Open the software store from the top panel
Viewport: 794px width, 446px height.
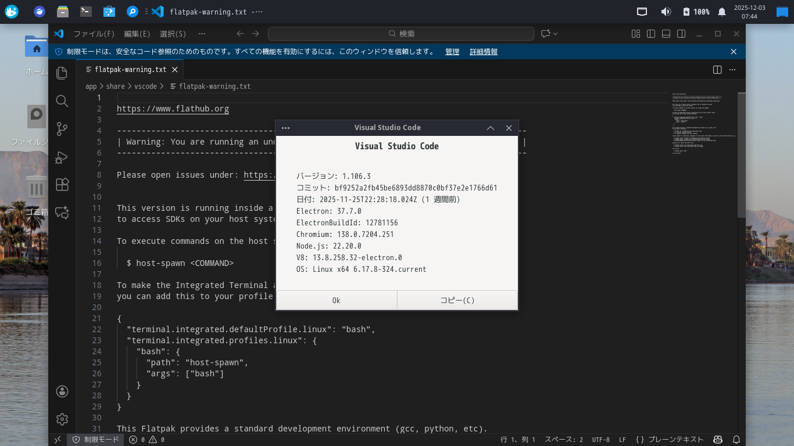click(109, 12)
